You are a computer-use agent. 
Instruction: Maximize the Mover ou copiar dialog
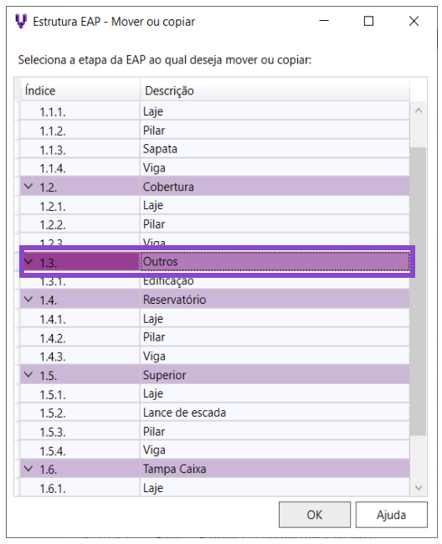(x=368, y=21)
